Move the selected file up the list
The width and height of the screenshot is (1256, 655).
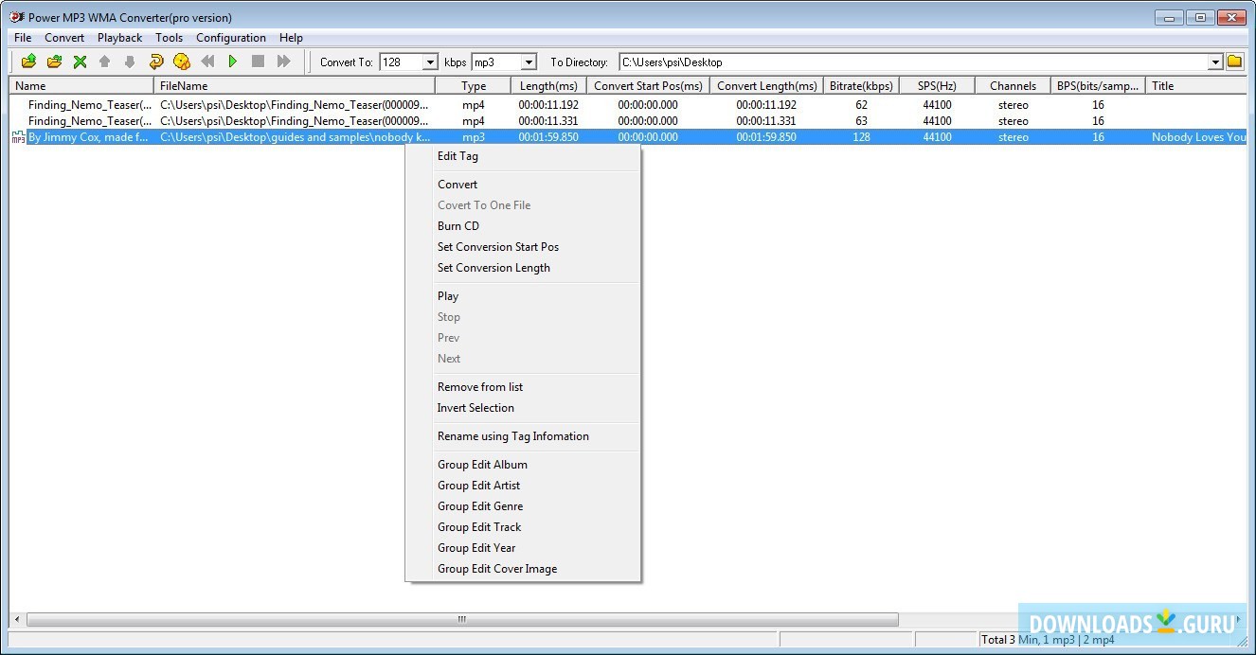click(104, 61)
